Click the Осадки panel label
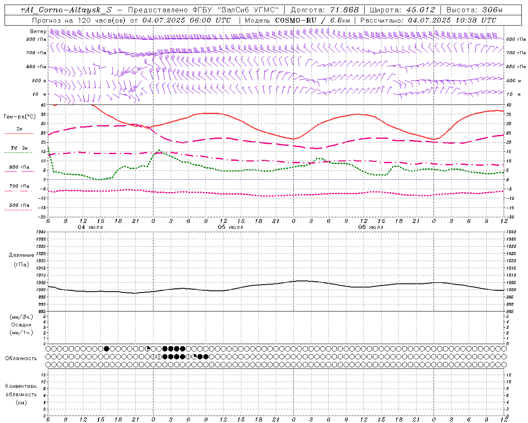 tap(21, 325)
